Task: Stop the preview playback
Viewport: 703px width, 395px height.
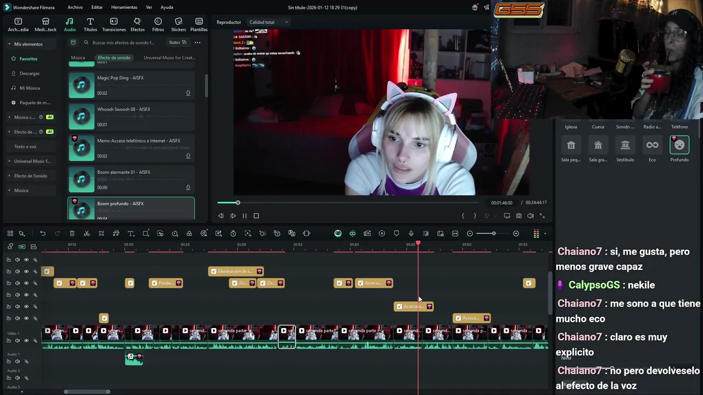Action: [x=256, y=216]
